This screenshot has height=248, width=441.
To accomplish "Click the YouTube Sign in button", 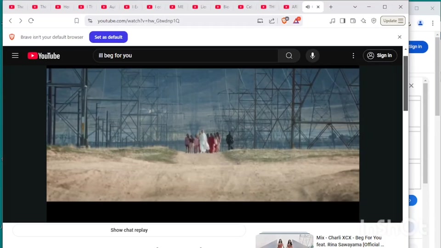I will 380,56.
